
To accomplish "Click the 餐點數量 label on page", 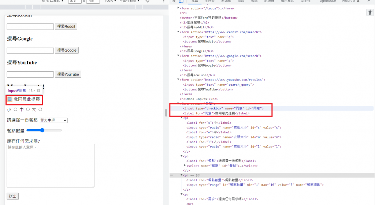I will point(16,131).
